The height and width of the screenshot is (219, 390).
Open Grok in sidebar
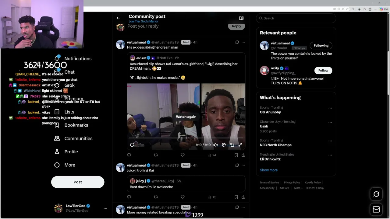click(64, 85)
